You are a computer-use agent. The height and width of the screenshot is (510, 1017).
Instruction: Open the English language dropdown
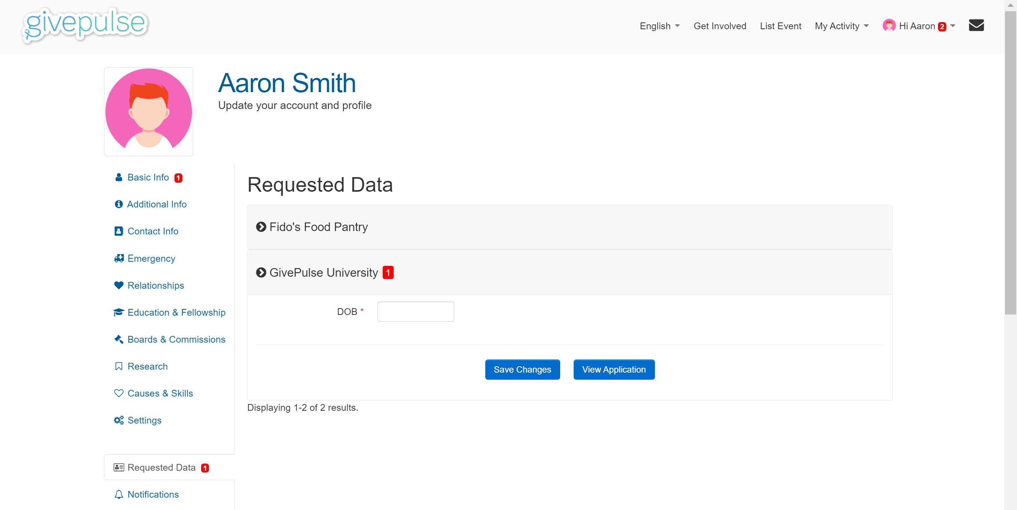coord(659,26)
